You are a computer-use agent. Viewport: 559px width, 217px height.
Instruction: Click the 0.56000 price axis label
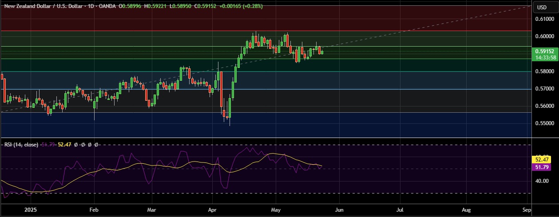(x=544, y=106)
